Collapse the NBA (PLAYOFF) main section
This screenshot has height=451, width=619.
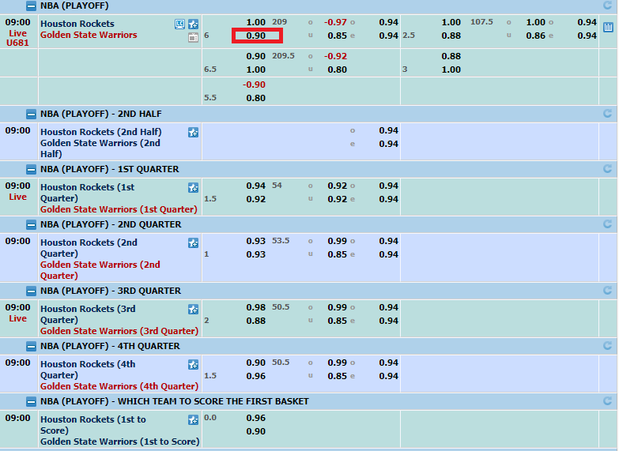[31, 6]
